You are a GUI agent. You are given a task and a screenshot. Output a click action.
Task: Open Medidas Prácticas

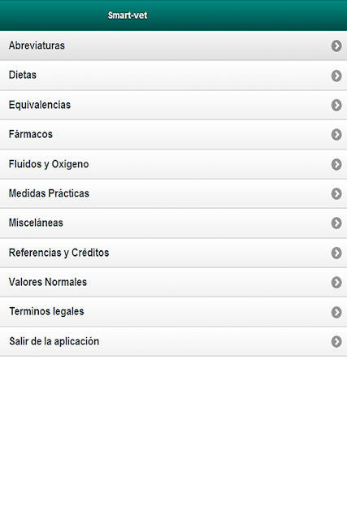174,193
